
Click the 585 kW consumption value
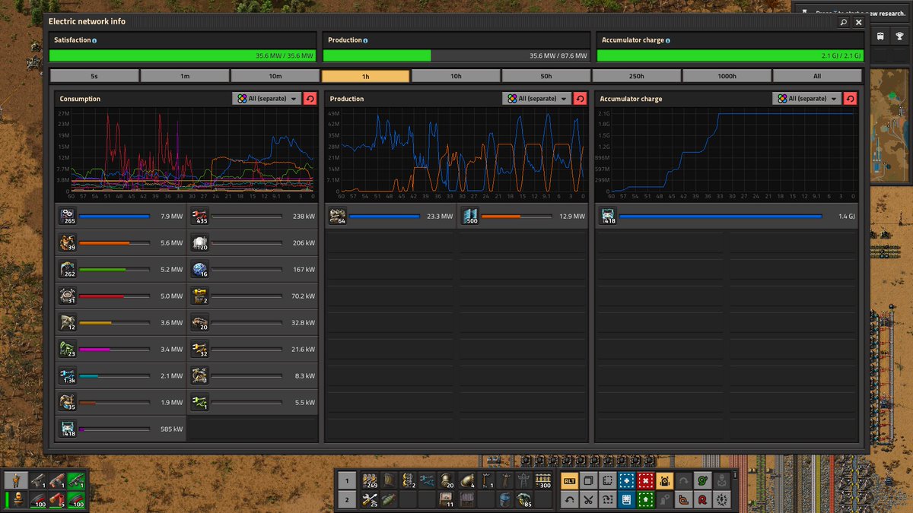point(172,429)
